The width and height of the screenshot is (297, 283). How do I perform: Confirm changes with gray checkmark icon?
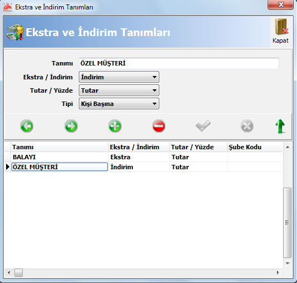(x=203, y=126)
